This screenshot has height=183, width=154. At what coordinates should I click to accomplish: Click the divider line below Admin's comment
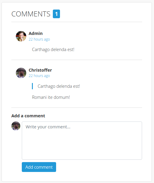(77, 60)
